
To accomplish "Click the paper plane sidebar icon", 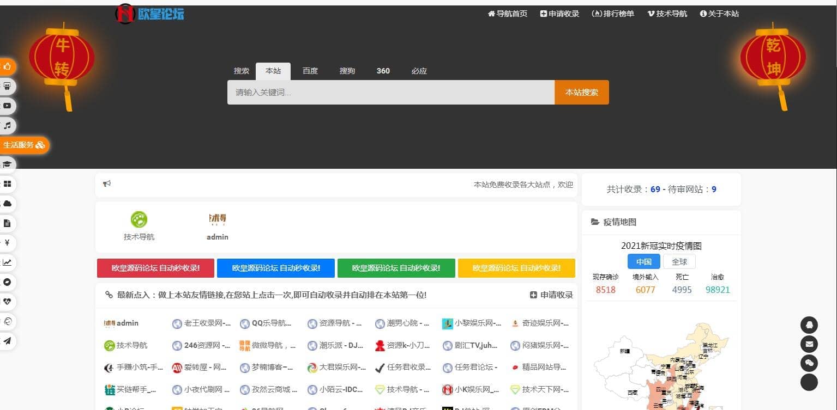I will (8, 341).
